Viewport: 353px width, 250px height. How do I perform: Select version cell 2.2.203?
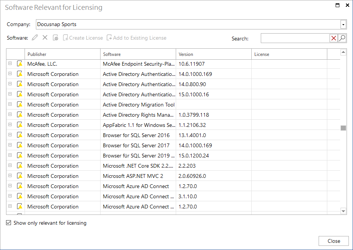[x=214, y=166]
